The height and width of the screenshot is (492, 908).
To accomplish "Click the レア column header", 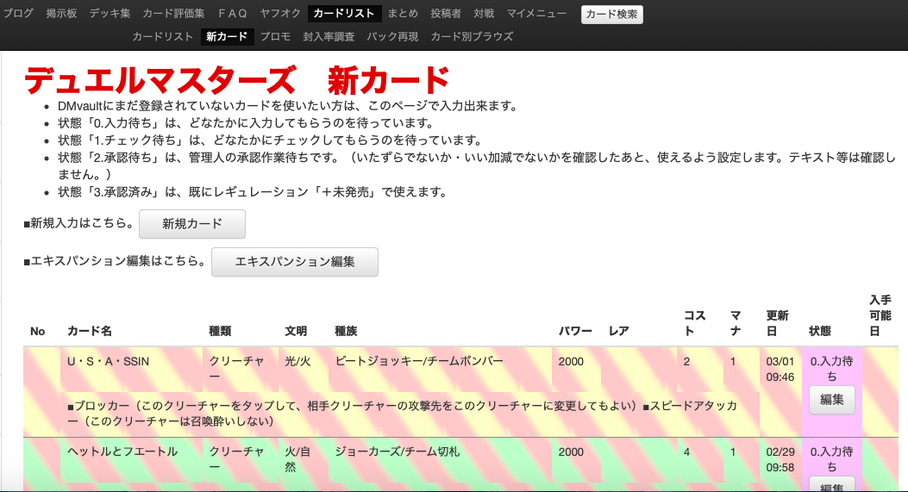I will pyautogui.click(x=618, y=331).
